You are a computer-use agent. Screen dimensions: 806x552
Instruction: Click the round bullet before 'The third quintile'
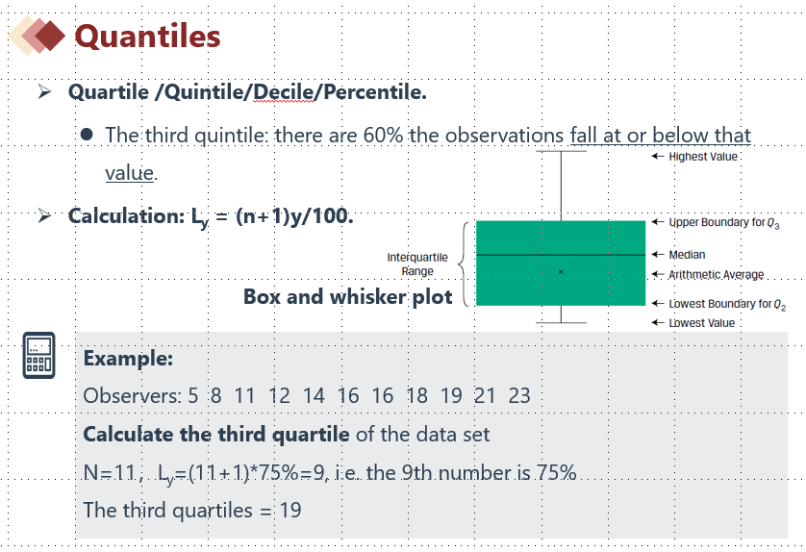click(87, 135)
